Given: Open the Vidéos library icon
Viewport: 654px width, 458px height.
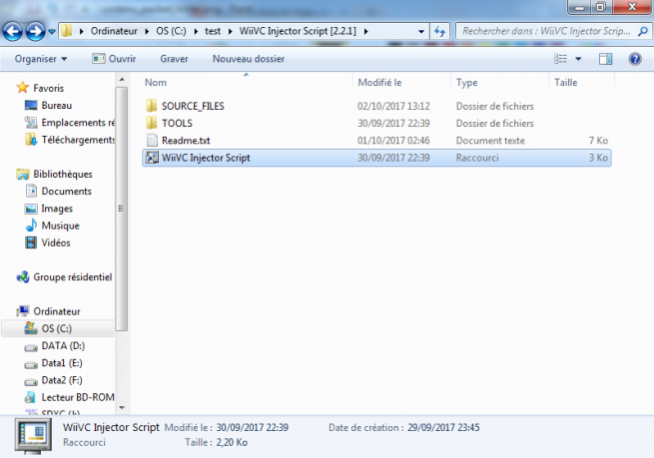Looking at the screenshot, I should tap(31, 242).
